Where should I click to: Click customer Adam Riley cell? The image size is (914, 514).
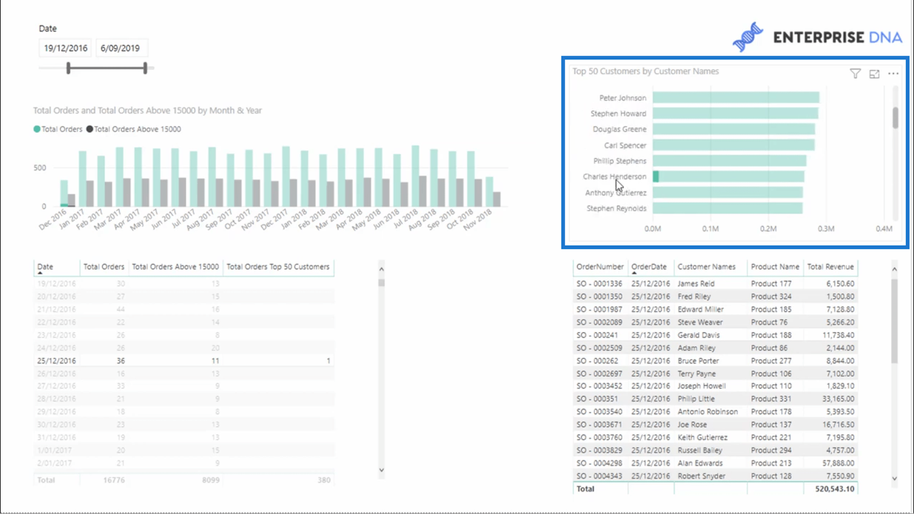(696, 348)
